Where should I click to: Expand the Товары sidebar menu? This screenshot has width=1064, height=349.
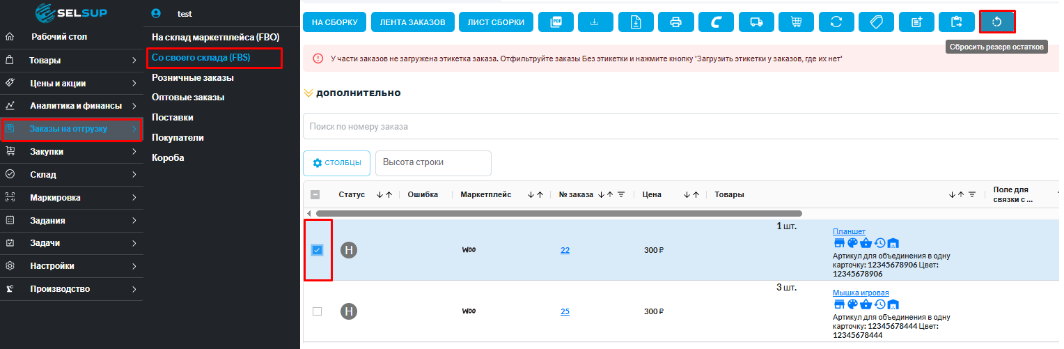(72, 61)
